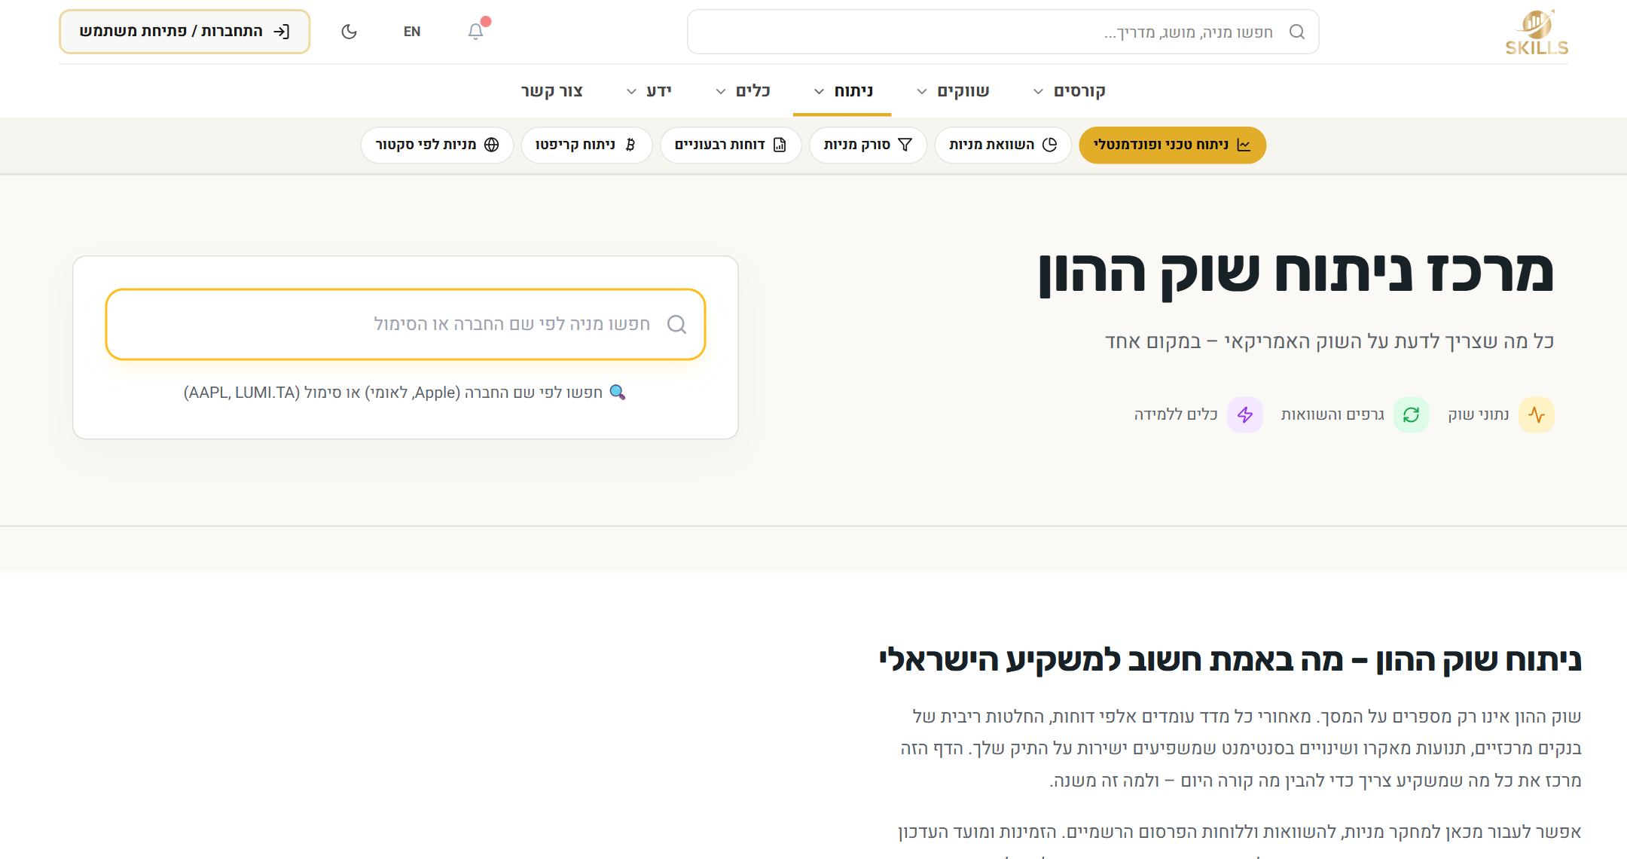Click the login / sign-up button
1627x859 pixels.
click(185, 32)
